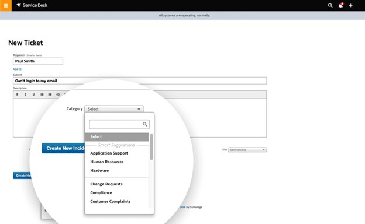View notifications bell
This screenshot has height=224, width=365.
340,5
